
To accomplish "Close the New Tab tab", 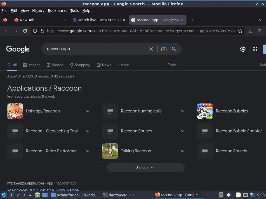I will coord(65,20).
